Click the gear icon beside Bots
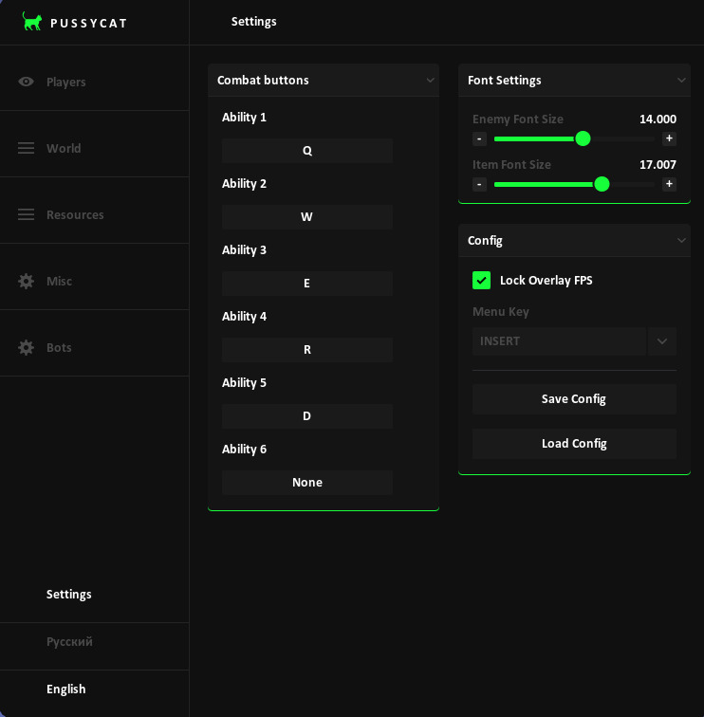 pyautogui.click(x=26, y=347)
